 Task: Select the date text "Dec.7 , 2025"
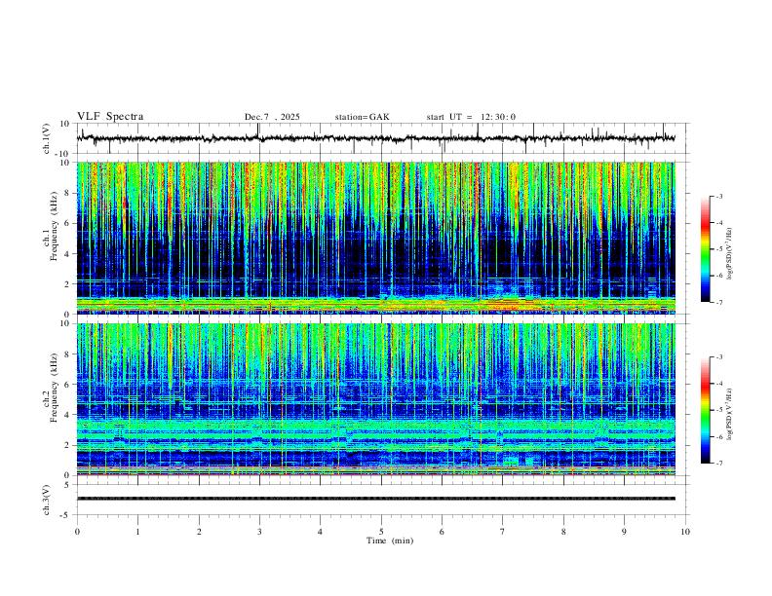tap(272, 117)
